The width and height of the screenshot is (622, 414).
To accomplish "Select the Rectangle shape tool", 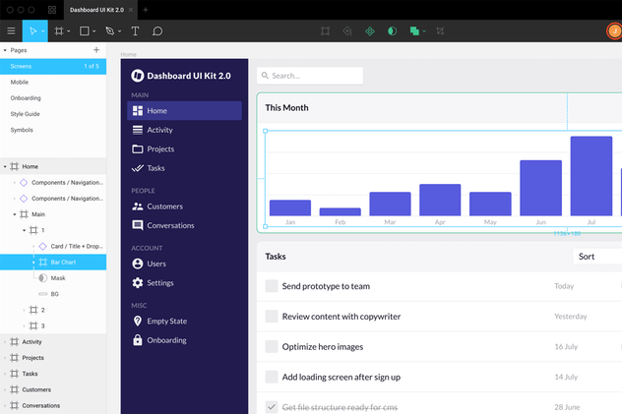I will coord(84,30).
